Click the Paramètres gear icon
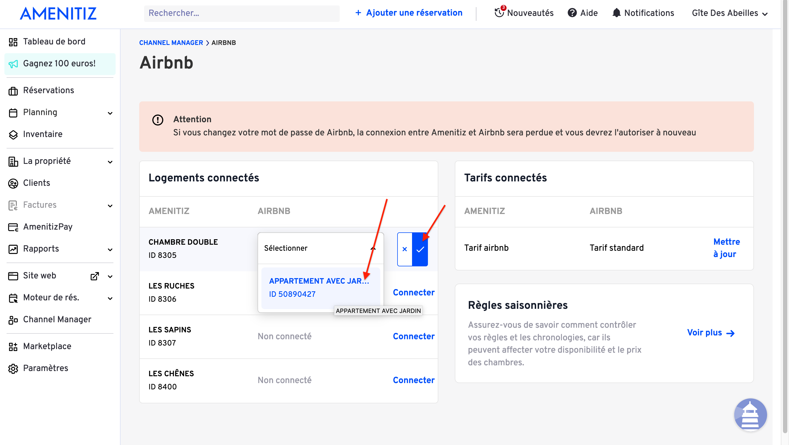Viewport: 789px width, 445px height. point(13,369)
